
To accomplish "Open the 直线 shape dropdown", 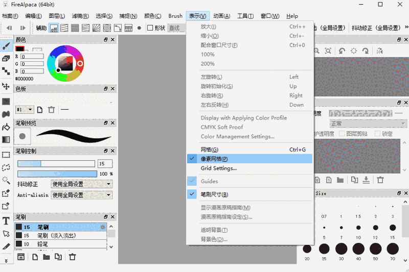I will click(176, 28).
